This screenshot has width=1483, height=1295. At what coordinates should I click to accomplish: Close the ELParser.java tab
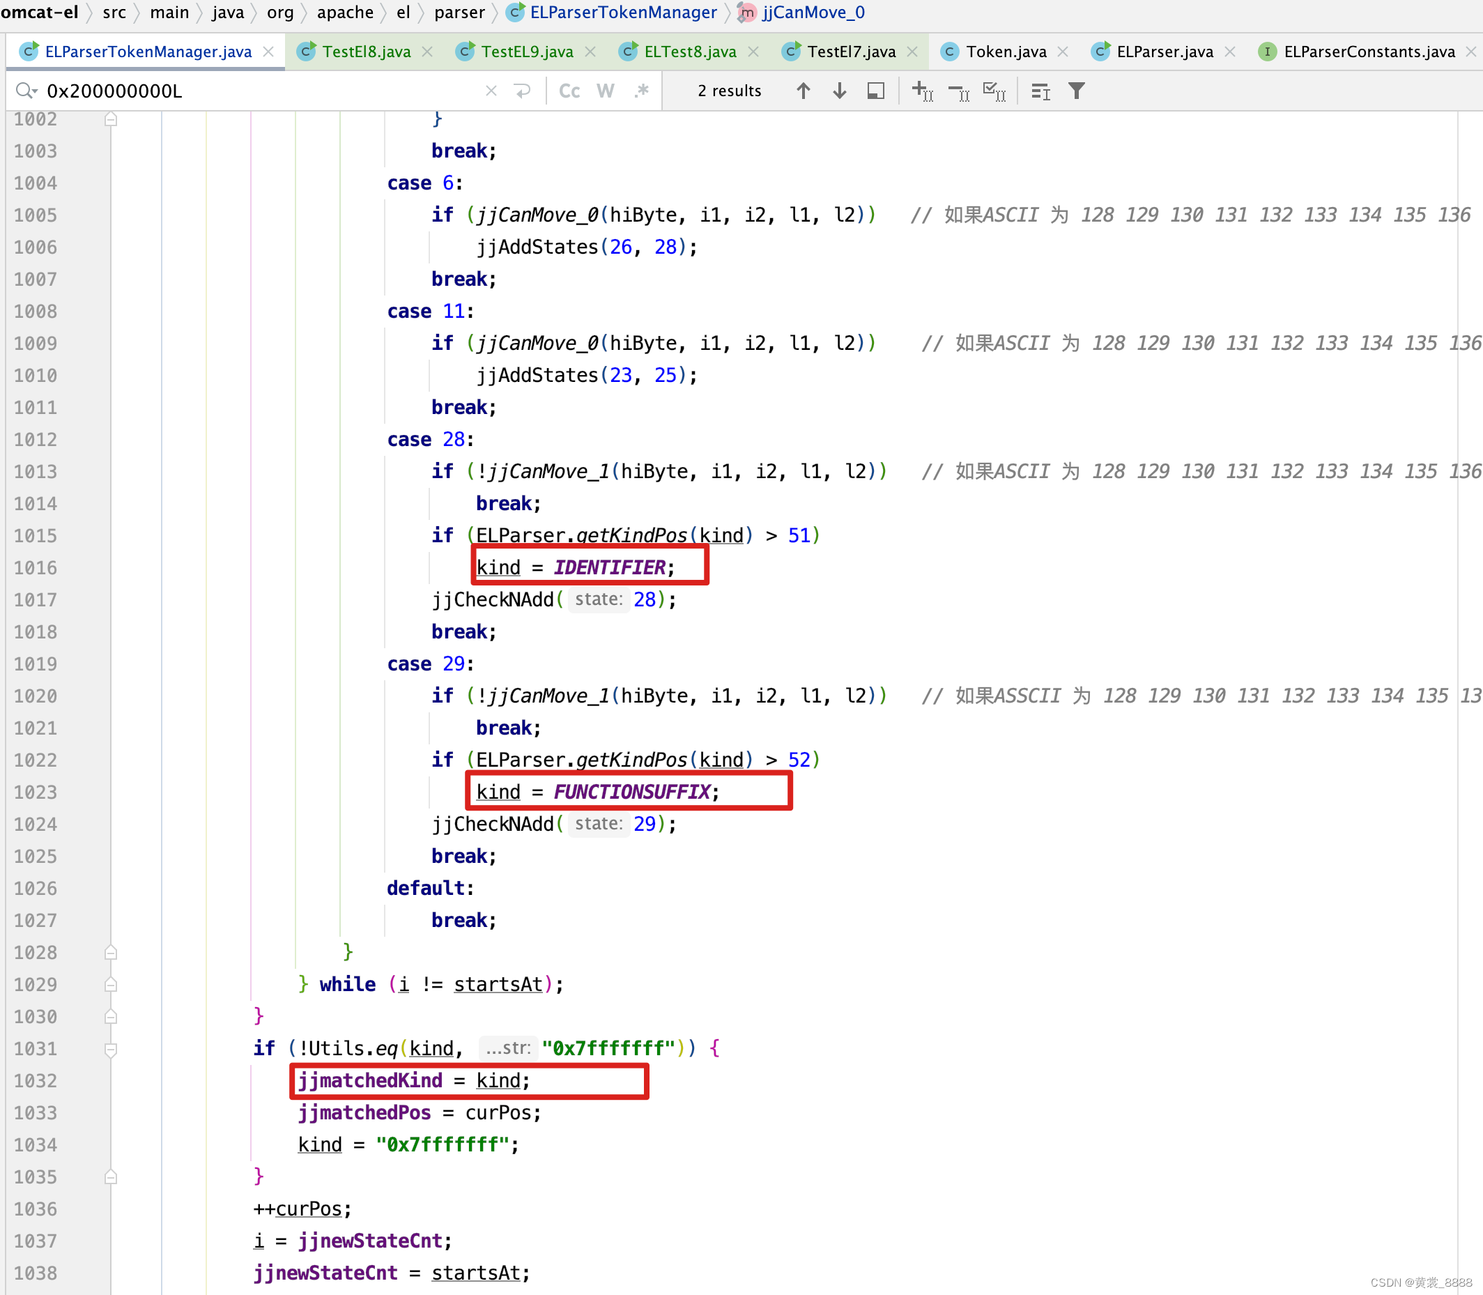pos(1231,52)
